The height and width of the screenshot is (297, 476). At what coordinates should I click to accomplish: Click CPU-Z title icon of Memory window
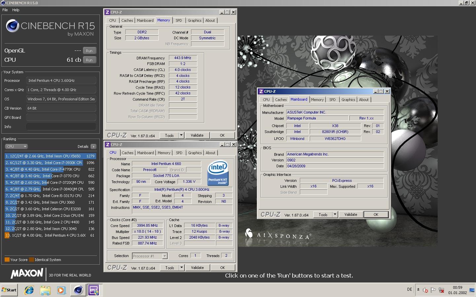click(x=107, y=12)
